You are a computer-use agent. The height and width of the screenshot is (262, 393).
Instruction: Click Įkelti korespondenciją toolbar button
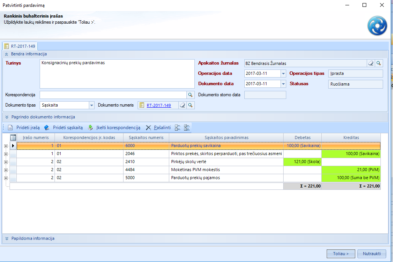[114, 128]
